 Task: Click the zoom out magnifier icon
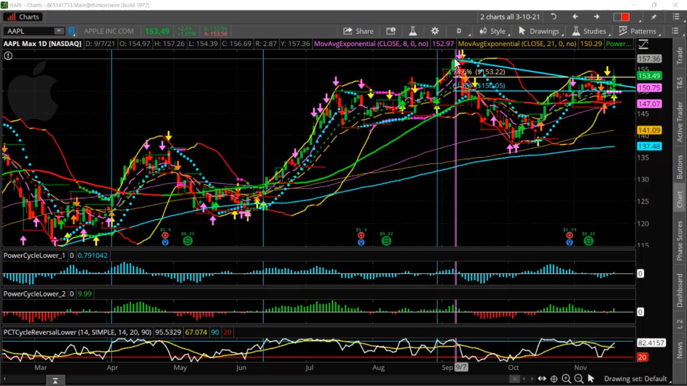578,378
